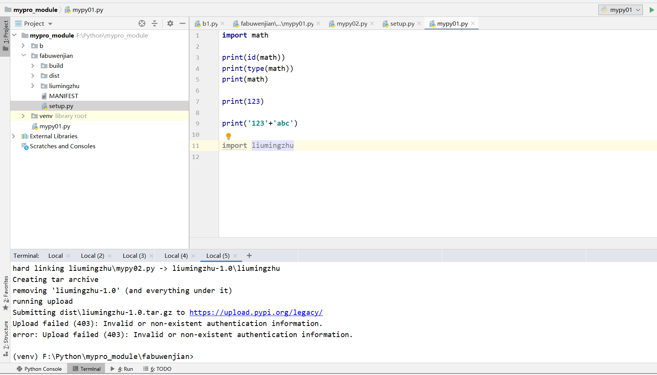Close the b1.py editor tab

pos(223,23)
